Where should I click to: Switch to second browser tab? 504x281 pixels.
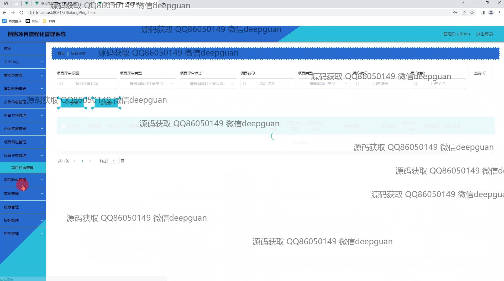[126, 3]
